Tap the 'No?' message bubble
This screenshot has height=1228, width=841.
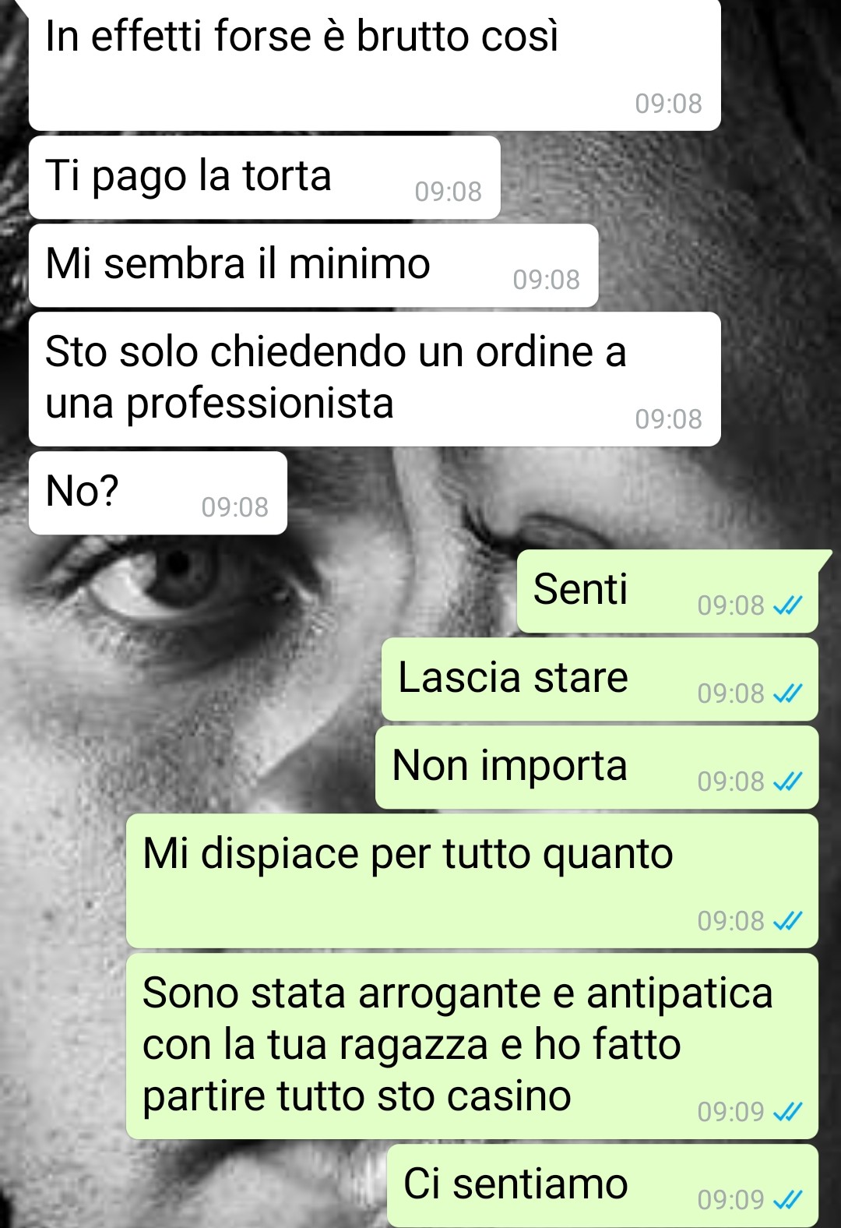point(158,493)
